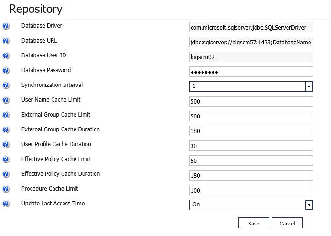Show help for Database Password
The image size is (331, 236).
tap(6, 71)
